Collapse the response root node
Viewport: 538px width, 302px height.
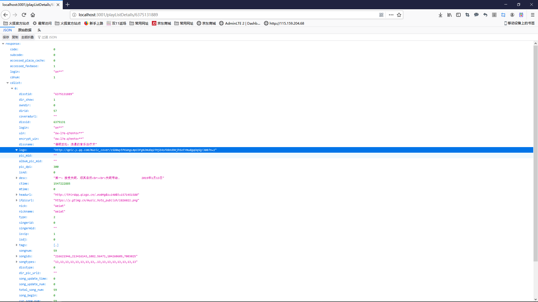[x=3, y=44]
